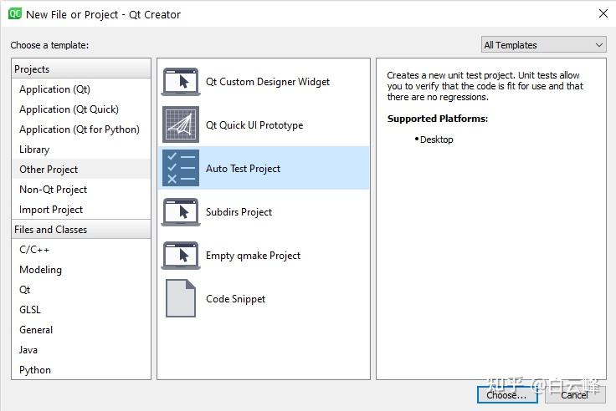
Task: Click the Files and Classes section header
Action: pyautogui.click(x=81, y=230)
